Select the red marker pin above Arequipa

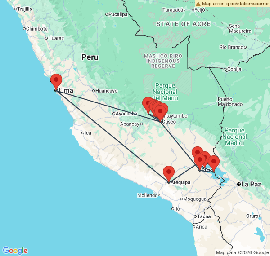click(169, 173)
